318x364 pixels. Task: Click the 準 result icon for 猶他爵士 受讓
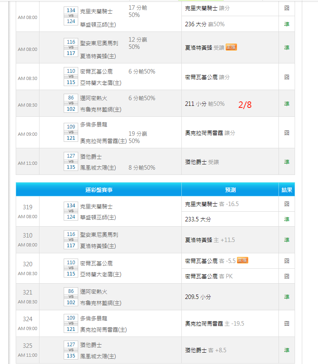coord(287,162)
